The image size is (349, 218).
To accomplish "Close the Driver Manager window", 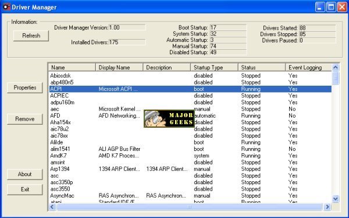I will point(342,7).
